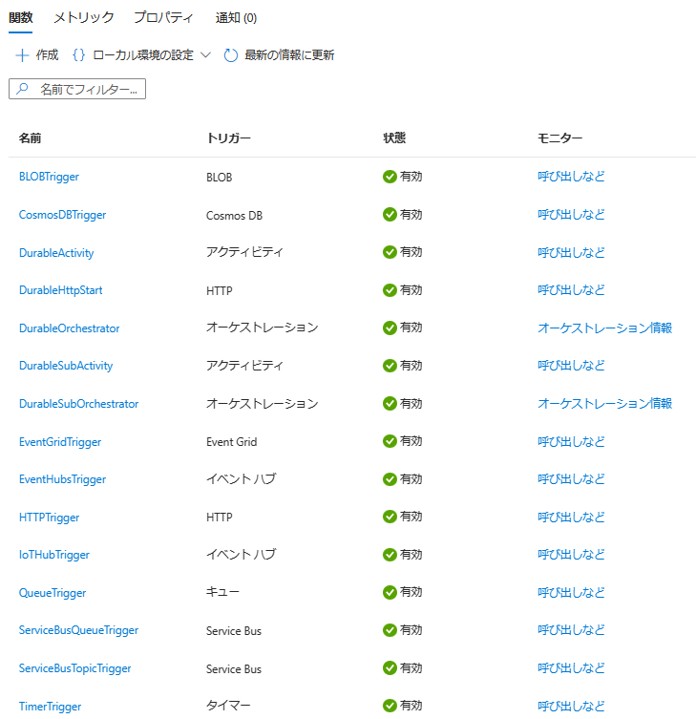
Task: Click the green status icon for ServiceBusTopicTrigger
Action: (390, 668)
